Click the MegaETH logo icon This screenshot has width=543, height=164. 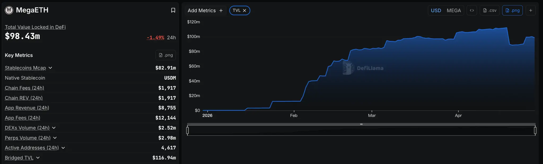pos(9,10)
